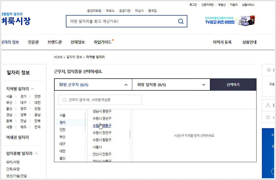Expand the 희망 업직종 dropdown

(x=204, y=85)
